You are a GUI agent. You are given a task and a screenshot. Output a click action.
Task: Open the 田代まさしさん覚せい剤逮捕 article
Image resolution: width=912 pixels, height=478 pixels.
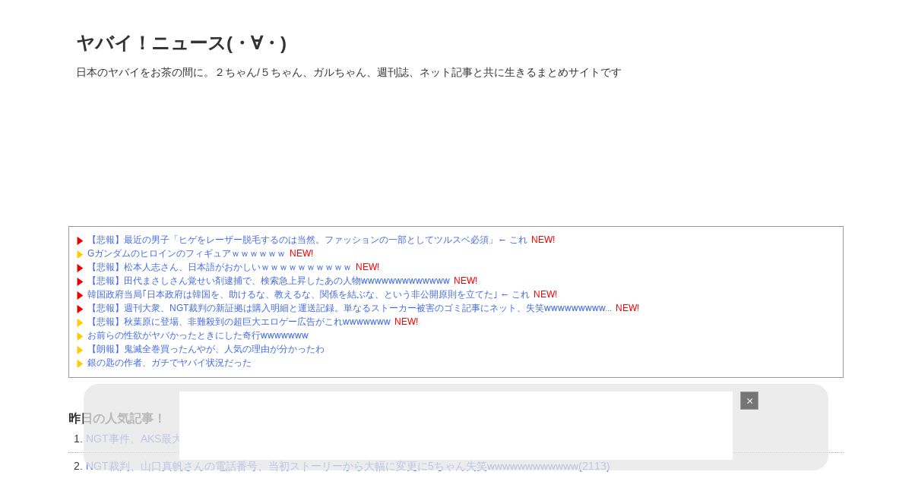pos(268,281)
